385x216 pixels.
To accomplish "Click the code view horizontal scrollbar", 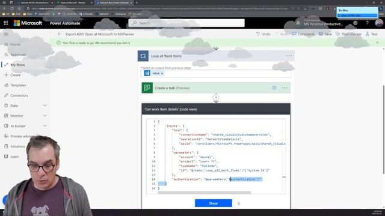I will pyautogui.click(x=205, y=193).
